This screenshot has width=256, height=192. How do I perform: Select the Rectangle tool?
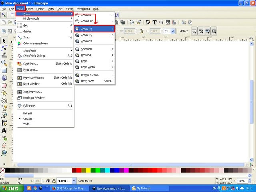(4, 70)
